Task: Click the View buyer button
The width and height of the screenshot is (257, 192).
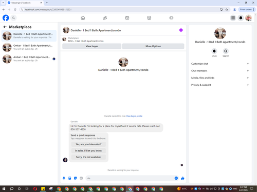Action: pyautogui.click(x=92, y=46)
